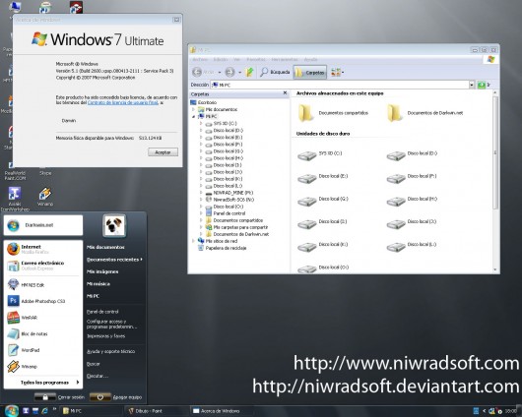The width and height of the screenshot is (522, 417).
Task: Launch Adobe Photoshop CS3 from Start menu
Action: point(42,301)
